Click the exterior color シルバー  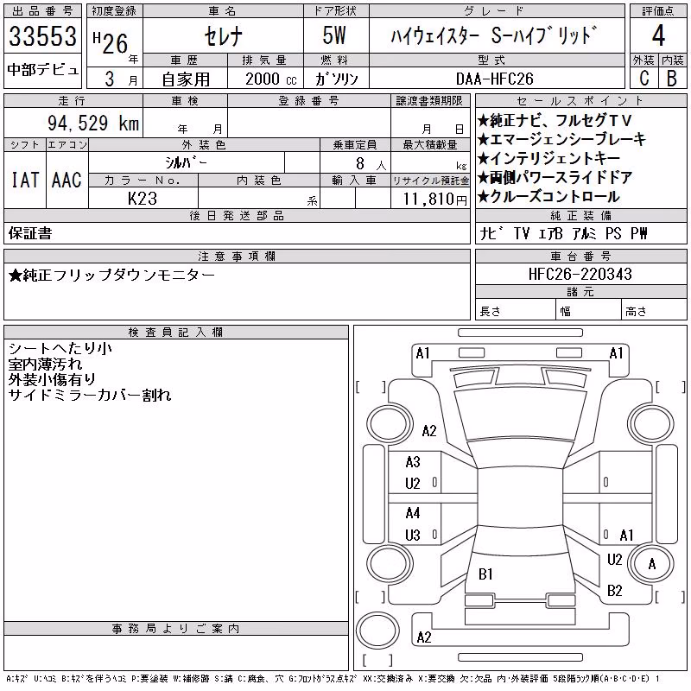tap(186, 163)
